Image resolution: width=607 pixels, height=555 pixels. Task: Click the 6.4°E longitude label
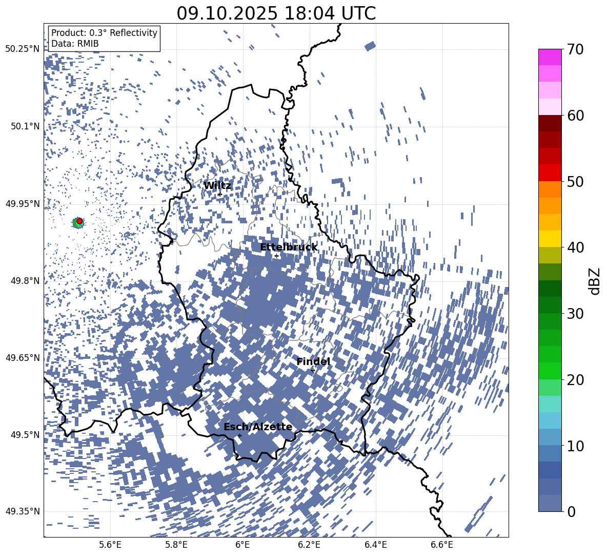tap(375, 545)
